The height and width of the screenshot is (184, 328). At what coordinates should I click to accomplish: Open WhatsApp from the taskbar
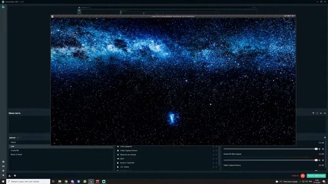pos(85,181)
